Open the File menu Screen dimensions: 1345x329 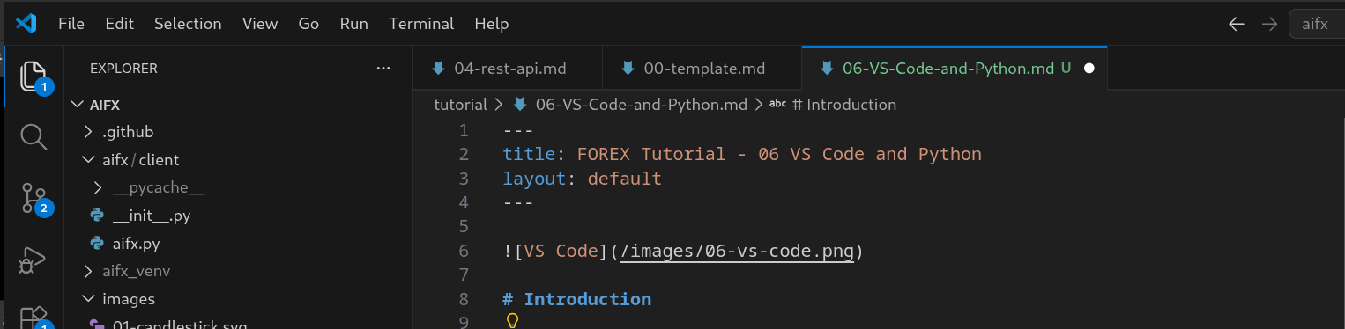(x=71, y=24)
